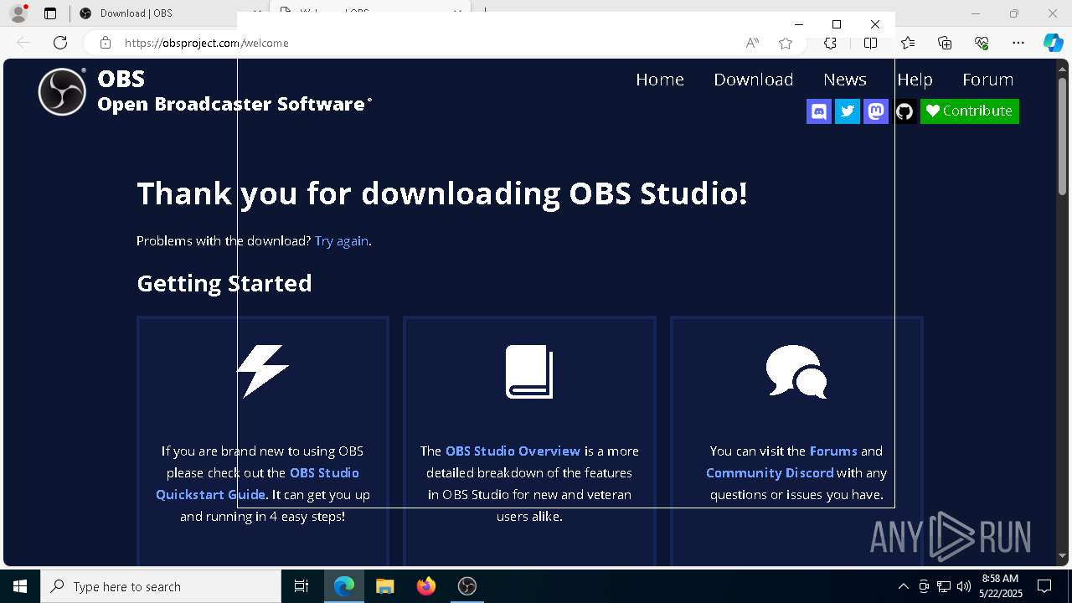Show hidden tray icons chevron
The height and width of the screenshot is (603, 1072).
(903, 586)
